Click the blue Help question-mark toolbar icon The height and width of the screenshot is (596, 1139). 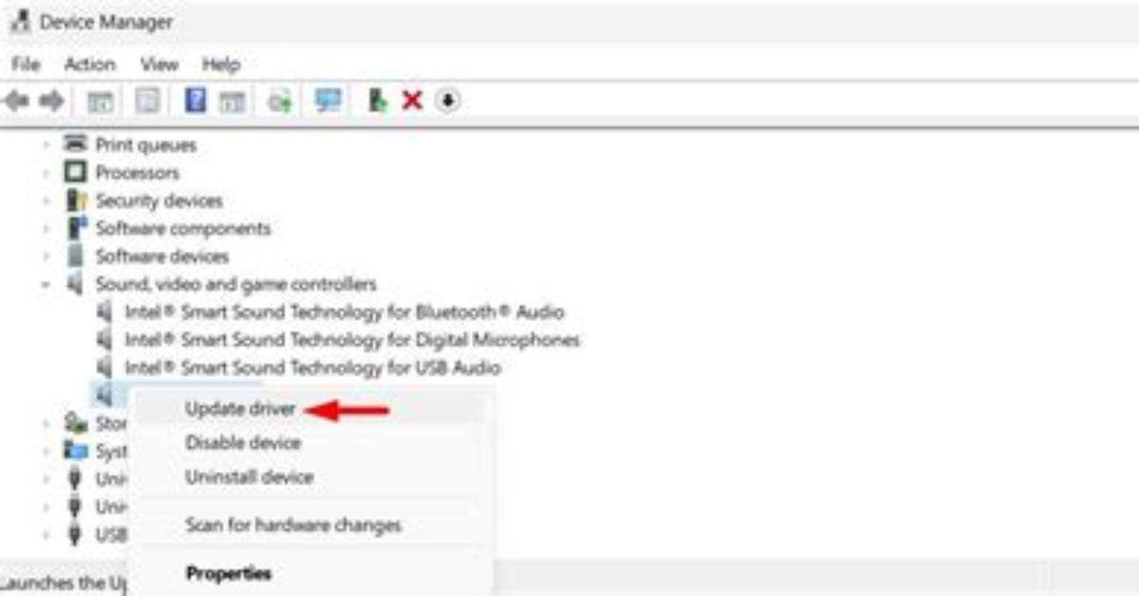click(196, 100)
